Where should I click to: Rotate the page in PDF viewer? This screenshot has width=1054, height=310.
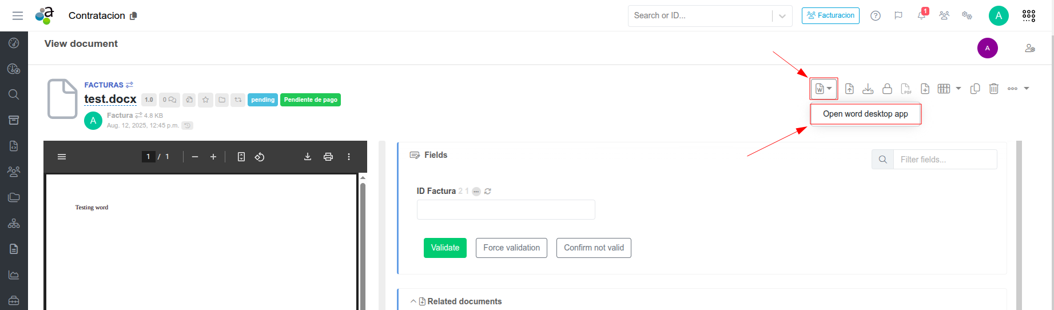click(x=260, y=157)
